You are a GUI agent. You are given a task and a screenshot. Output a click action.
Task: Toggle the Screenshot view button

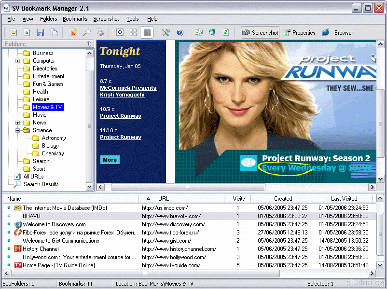(x=260, y=33)
